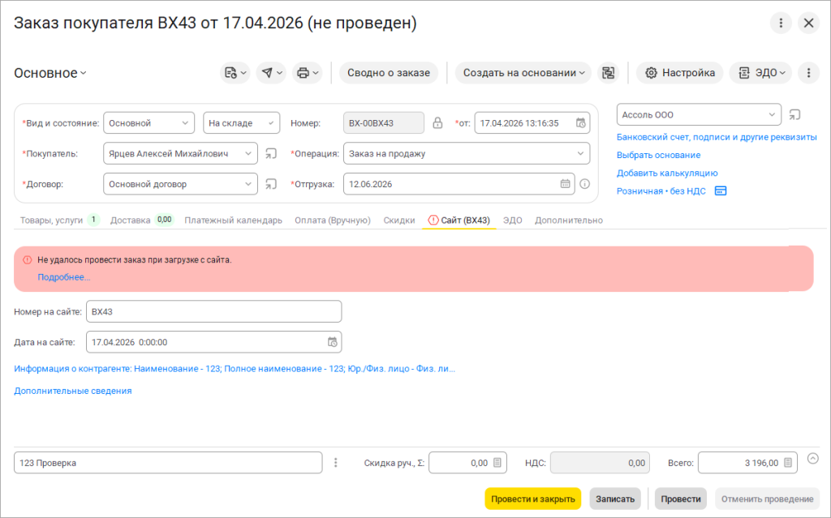Open calendar picker for Дата на сайте
Image resolution: width=831 pixels, height=518 pixels.
coord(332,342)
